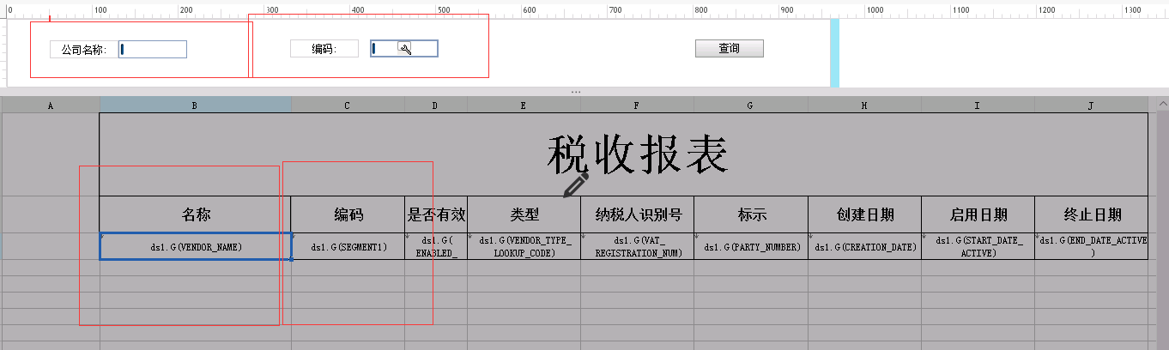Select the 启用日期 header cell

click(978, 214)
